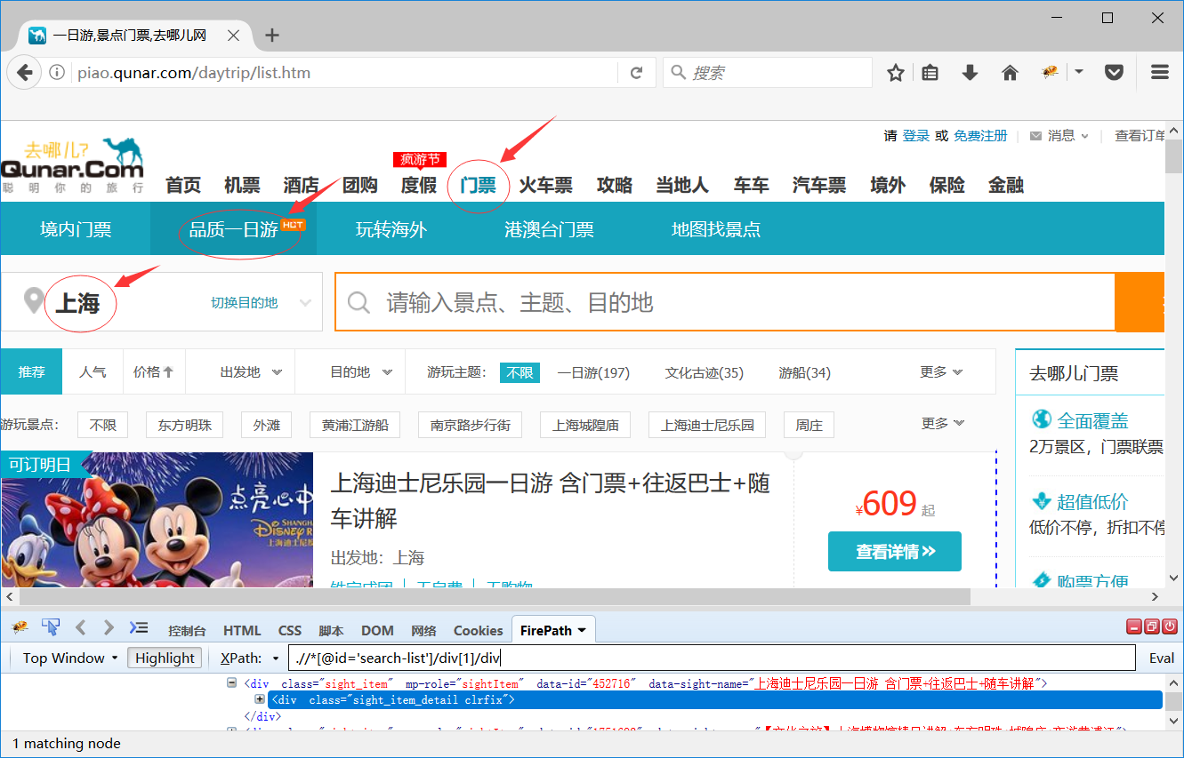Click the location pin icon beside 上海
The image size is (1184, 758).
(x=34, y=301)
